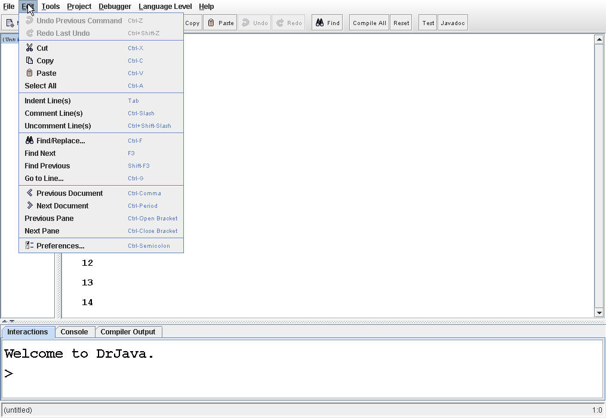
Task: Open the Tools menu
Action: 51,6
